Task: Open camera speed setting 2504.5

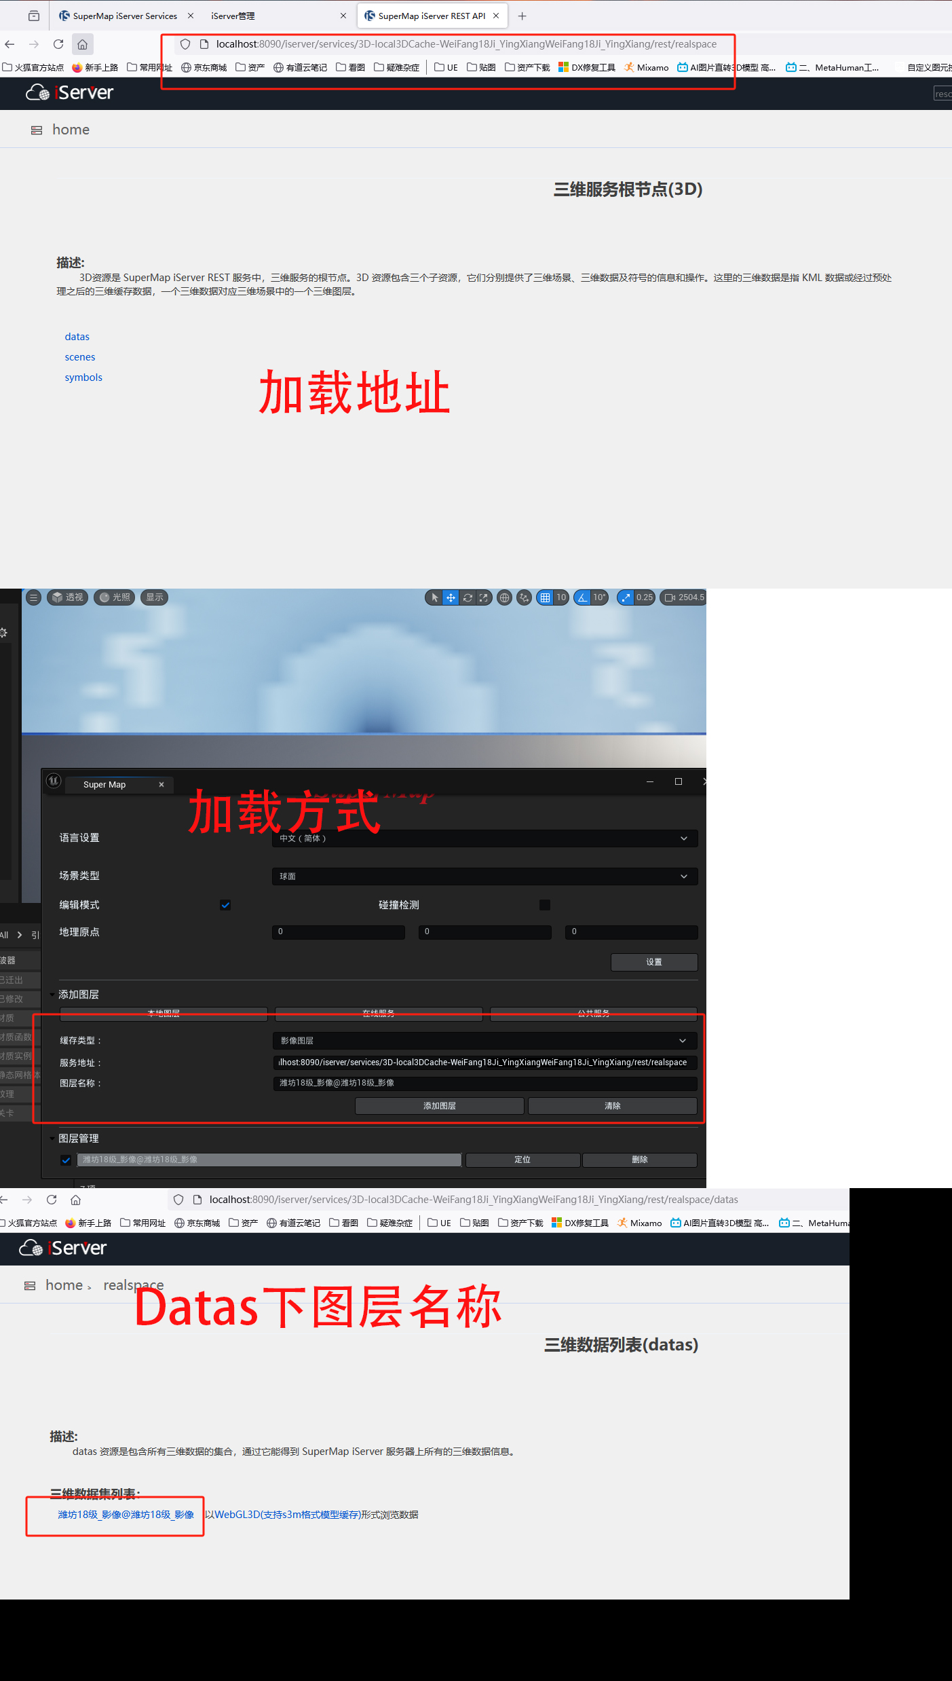Action: pos(684,597)
